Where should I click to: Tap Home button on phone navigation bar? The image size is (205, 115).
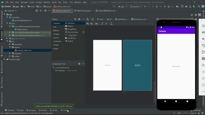coord(176,101)
